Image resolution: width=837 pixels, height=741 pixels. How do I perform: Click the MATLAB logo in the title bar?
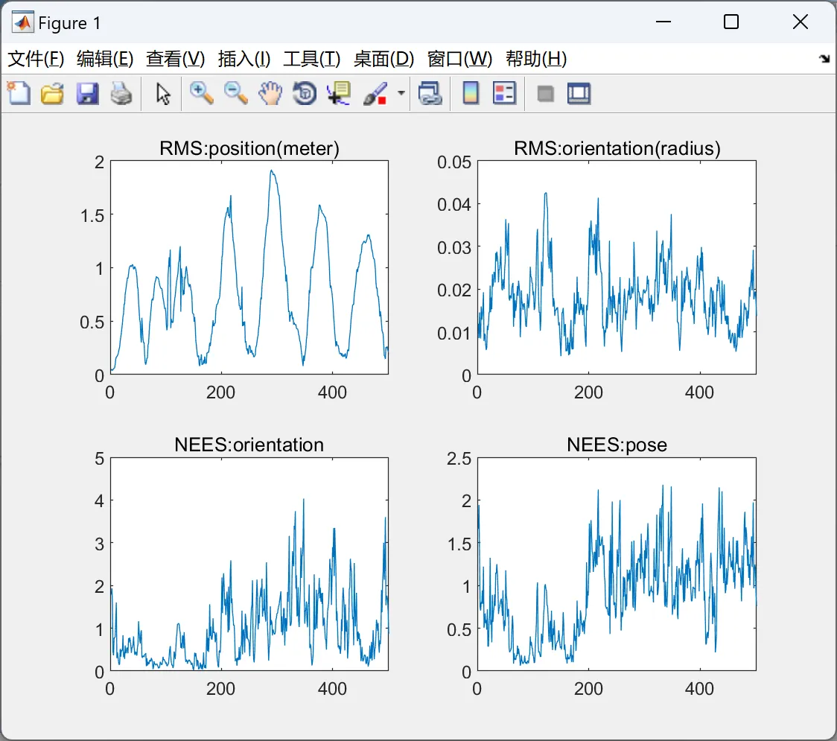point(22,22)
